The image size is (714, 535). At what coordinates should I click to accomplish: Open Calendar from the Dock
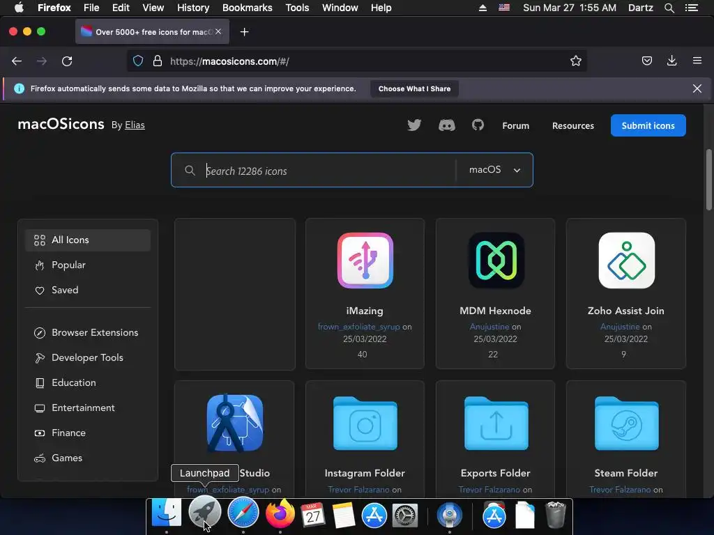pyautogui.click(x=313, y=515)
